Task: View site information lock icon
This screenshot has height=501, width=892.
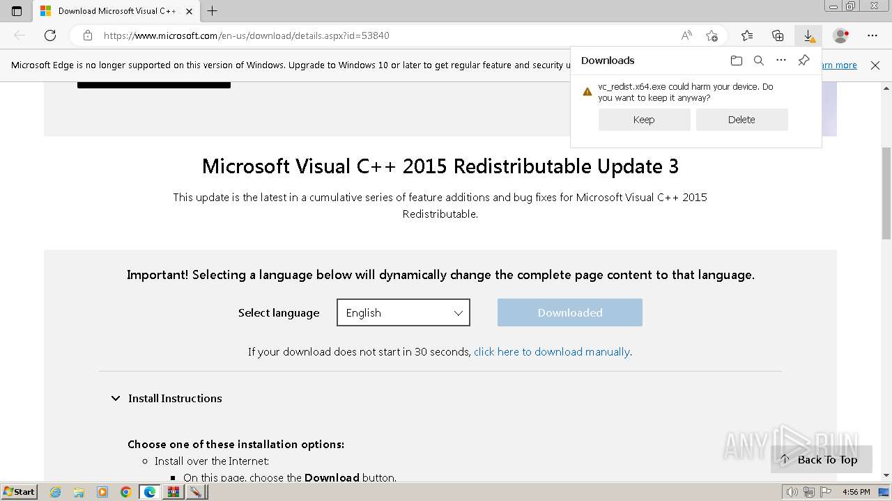Action: [87, 35]
